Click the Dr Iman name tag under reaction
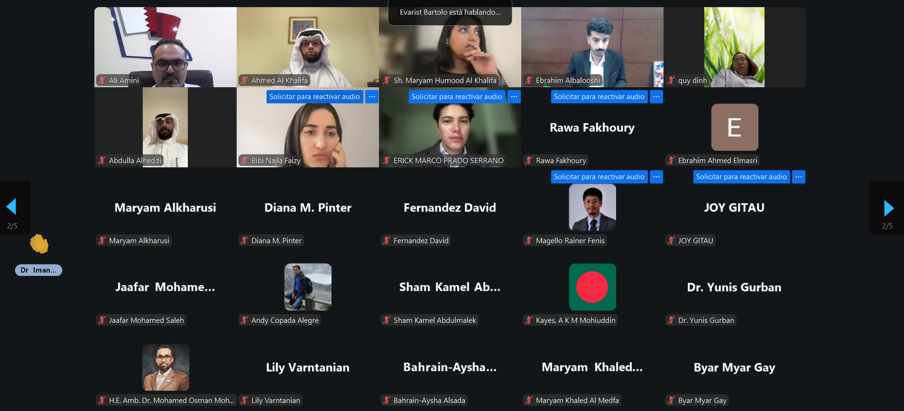The height and width of the screenshot is (411, 904). coord(38,270)
